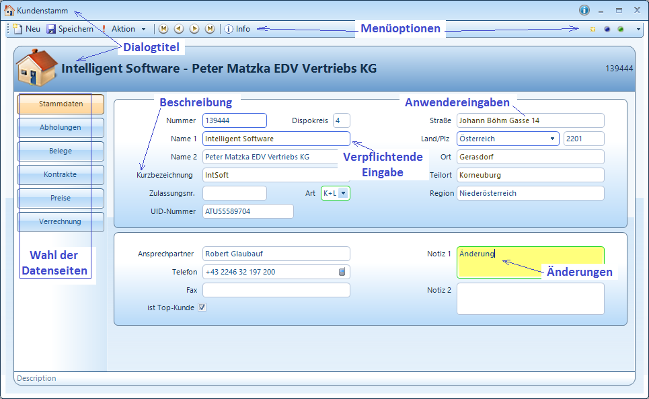The width and height of the screenshot is (649, 399).
Task: Click the Teilort field with Korneuburg
Action: (530, 175)
